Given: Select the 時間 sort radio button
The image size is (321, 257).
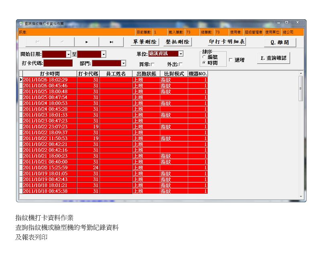Looking at the screenshot, I should (x=204, y=63).
